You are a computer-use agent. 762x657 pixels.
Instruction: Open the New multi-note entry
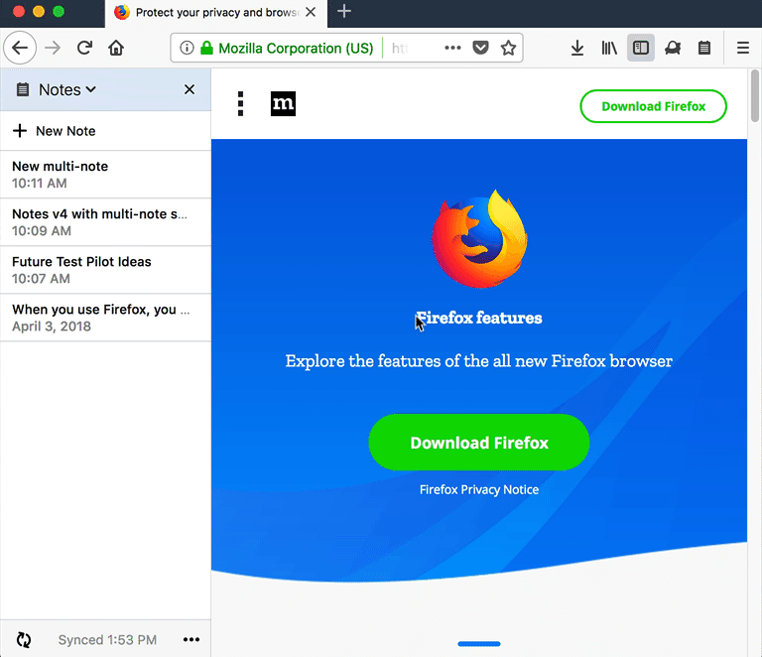point(105,175)
